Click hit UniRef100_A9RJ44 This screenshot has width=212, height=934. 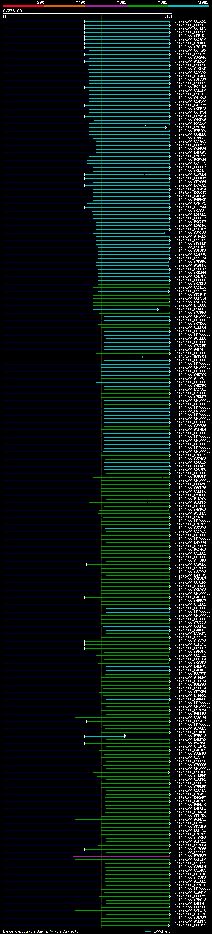point(190,273)
